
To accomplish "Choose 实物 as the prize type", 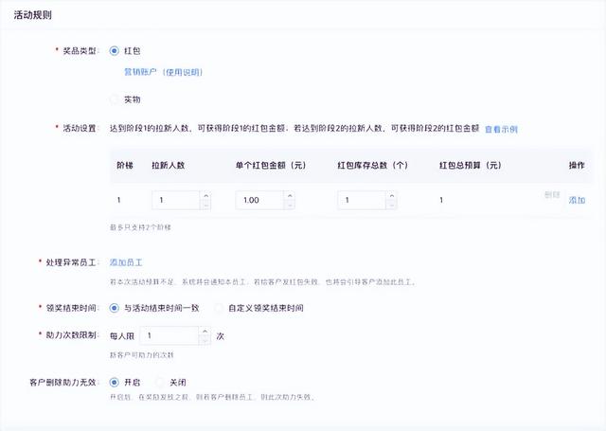I will [x=115, y=99].
